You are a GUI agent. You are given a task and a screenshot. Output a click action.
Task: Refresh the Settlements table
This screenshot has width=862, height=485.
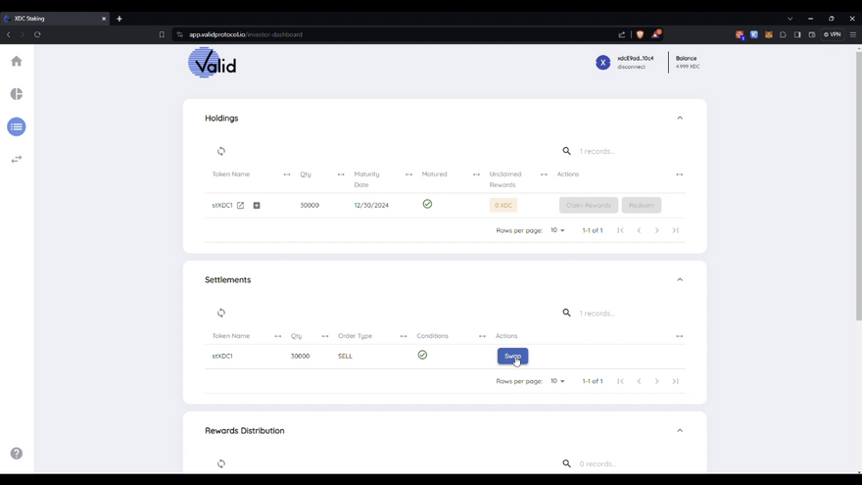pos(221,313)
